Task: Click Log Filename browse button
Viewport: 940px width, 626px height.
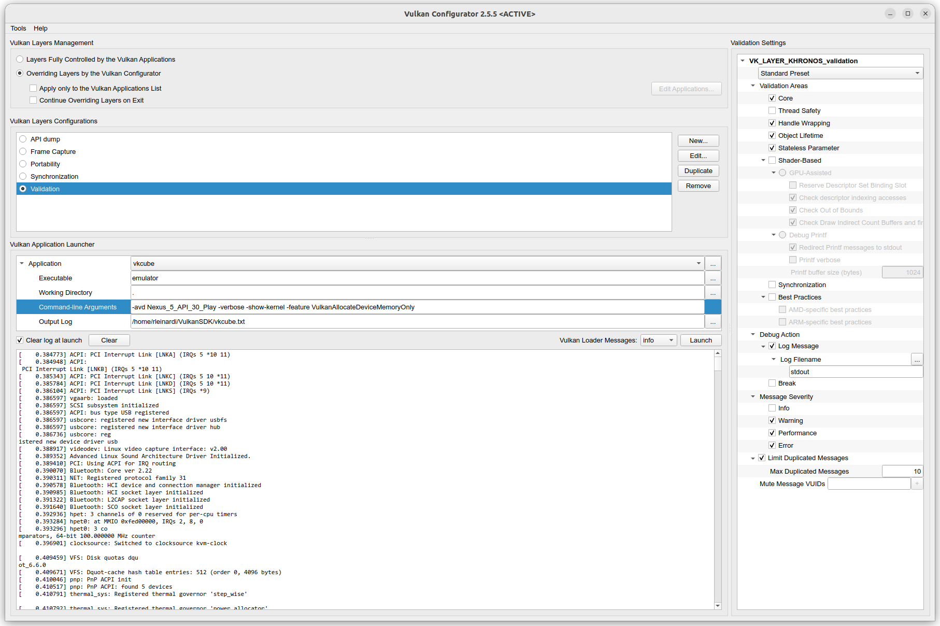Action: (x=917, y=360)
